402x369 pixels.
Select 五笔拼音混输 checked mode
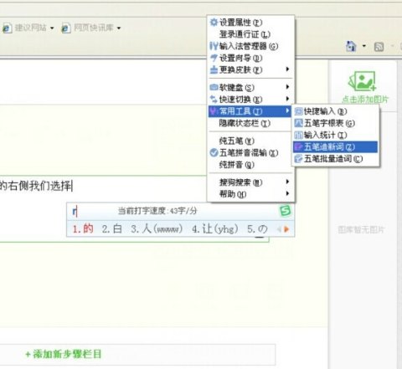pos(244,153)
